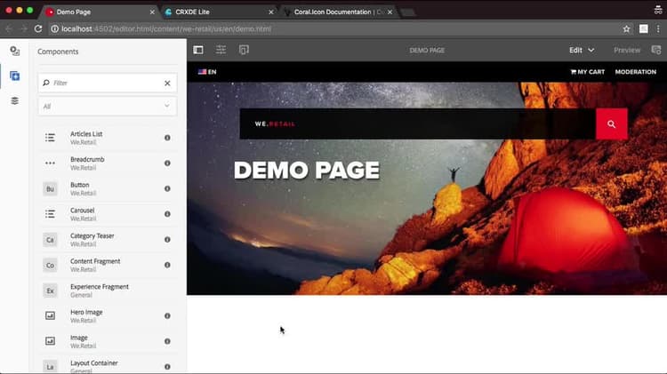Open page information properties icon
This screenshot has height=374, width=667.
[x=221, y=50]
